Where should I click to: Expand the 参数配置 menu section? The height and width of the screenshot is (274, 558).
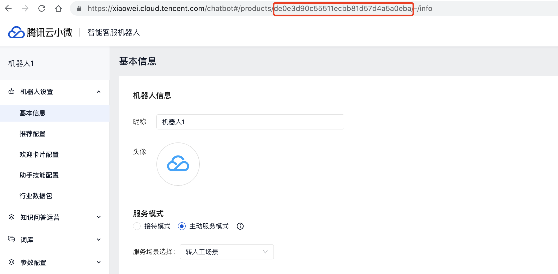point(99,262)
